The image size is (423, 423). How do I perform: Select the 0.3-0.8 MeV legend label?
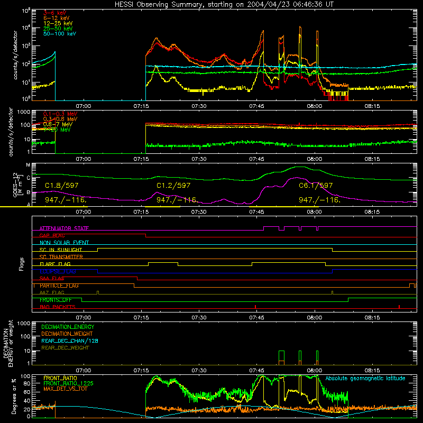coord(60,119)
